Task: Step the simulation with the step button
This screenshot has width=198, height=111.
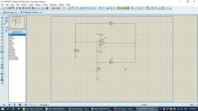Action: pos(10,105)
